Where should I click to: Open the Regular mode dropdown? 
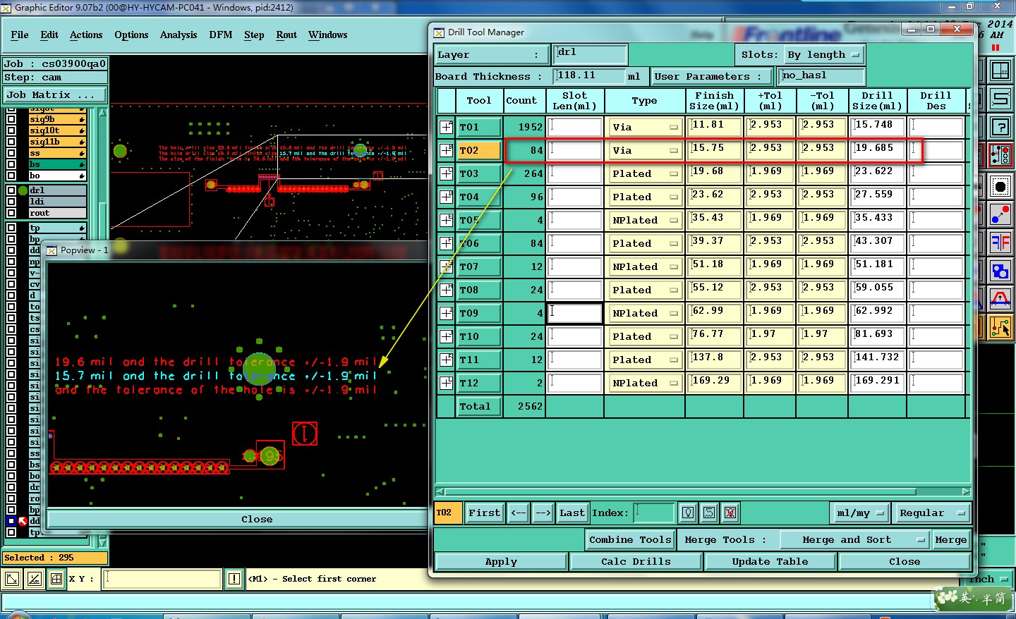pos(931,513)
